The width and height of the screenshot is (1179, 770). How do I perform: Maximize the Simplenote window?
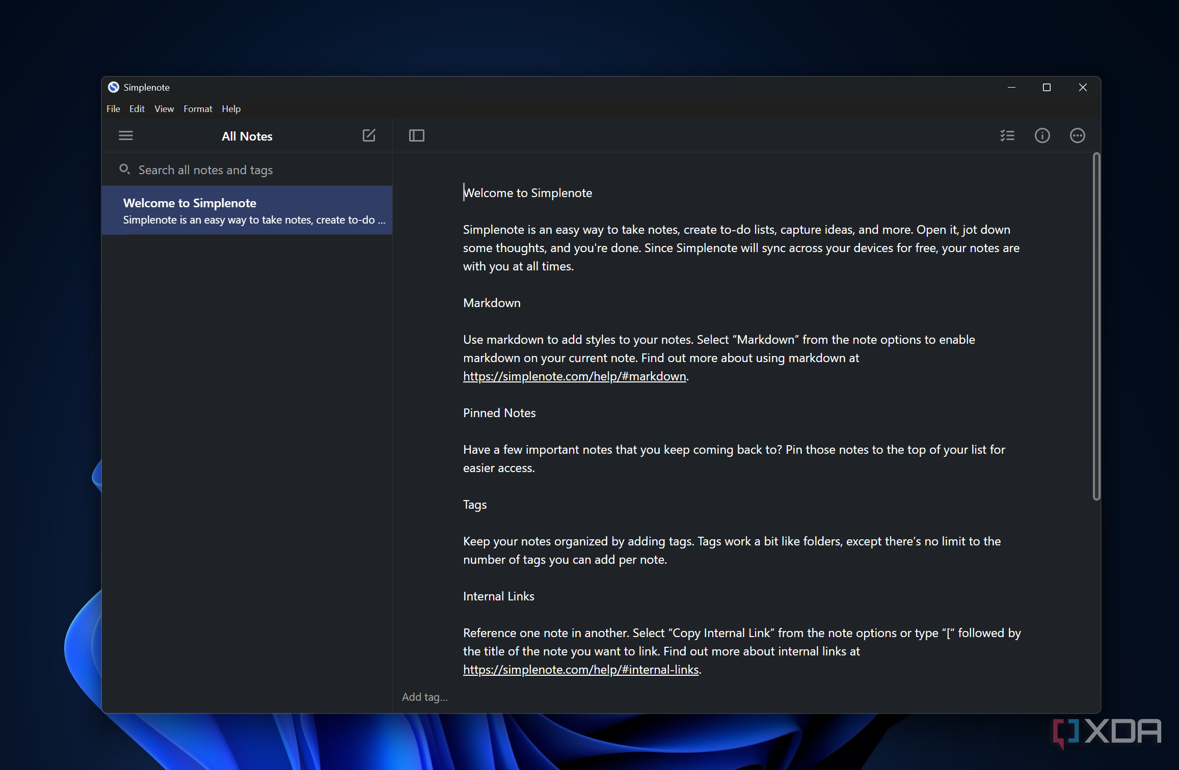[x=1047, y=88]
